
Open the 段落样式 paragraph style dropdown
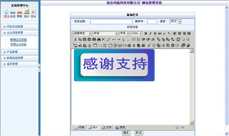click(82, 33)
